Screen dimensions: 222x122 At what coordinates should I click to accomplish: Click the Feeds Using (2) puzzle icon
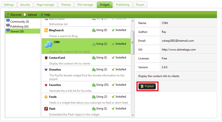pyautogui.click(x=94, y=97)
